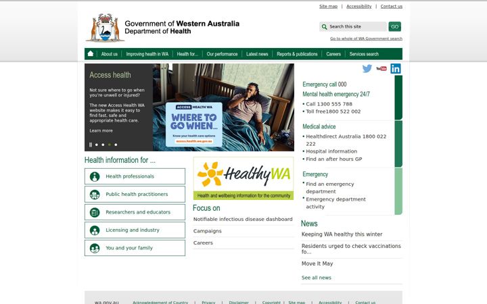Screen dimensions: 487x304
Task: Click the Health information for ... heading
Action: [x=120, y=160]
